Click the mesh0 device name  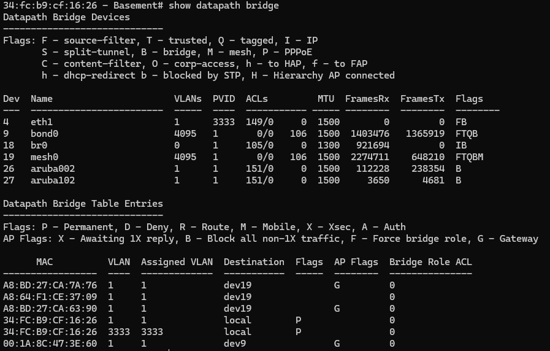pos(44,157)
